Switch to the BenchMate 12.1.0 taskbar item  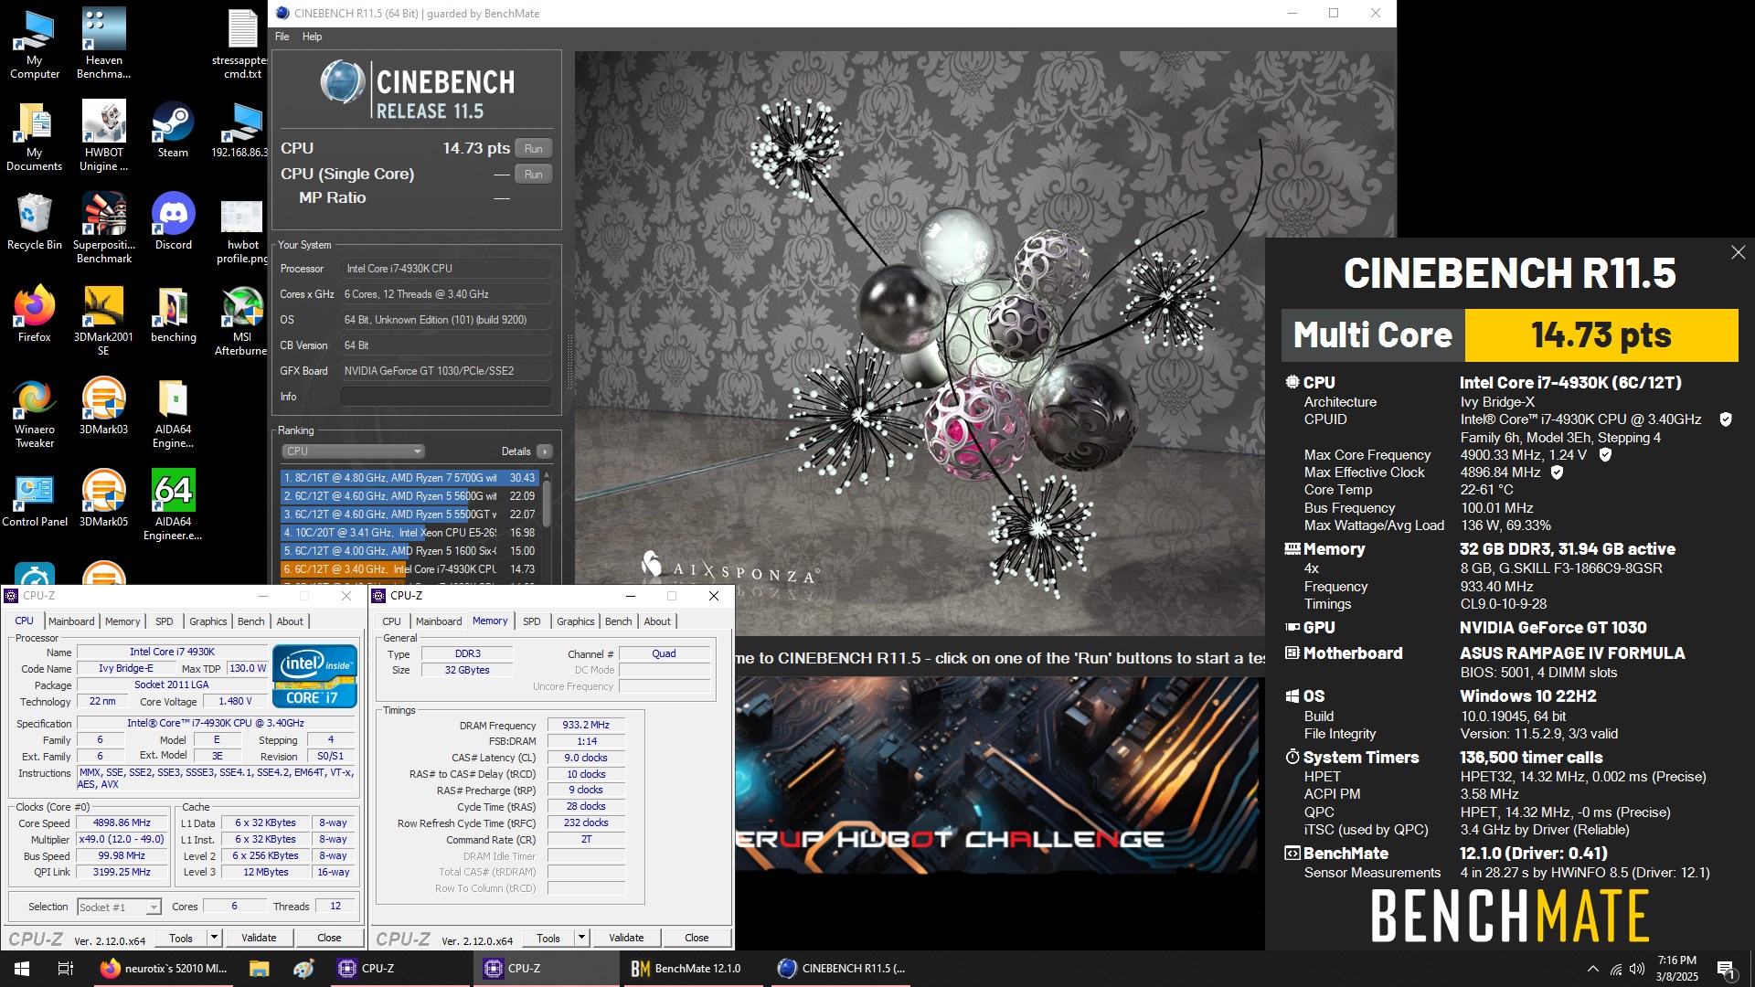click(692, 968)
